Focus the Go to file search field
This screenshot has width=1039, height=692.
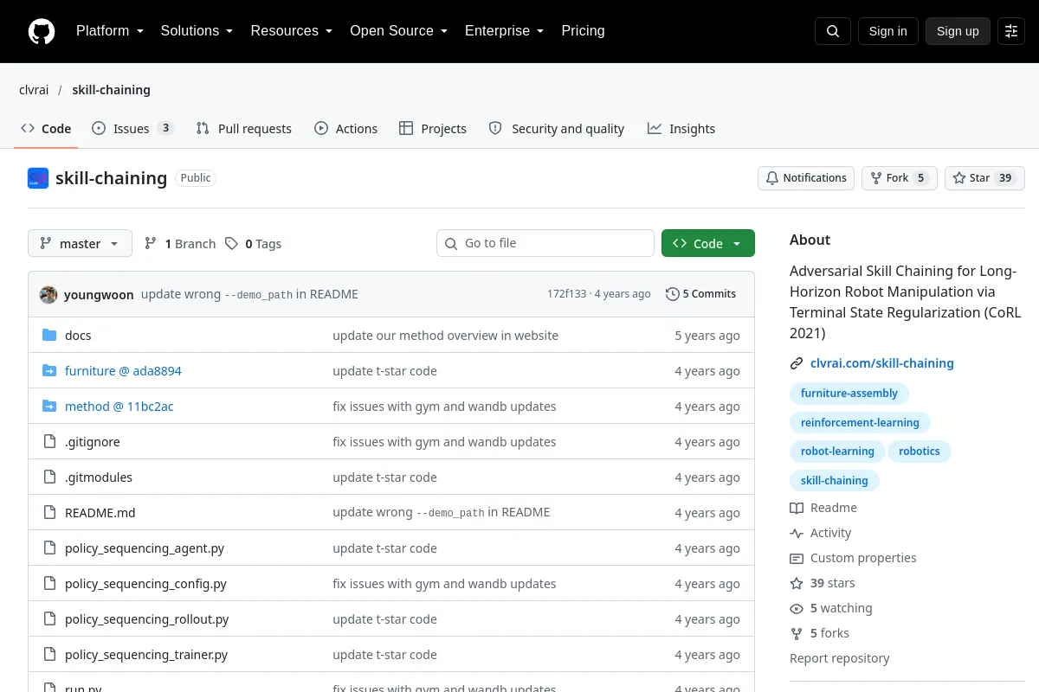pyautogui.click(x=545, y=243)
